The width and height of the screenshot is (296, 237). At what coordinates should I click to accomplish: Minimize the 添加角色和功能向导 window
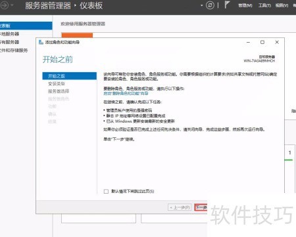[248, 42]
